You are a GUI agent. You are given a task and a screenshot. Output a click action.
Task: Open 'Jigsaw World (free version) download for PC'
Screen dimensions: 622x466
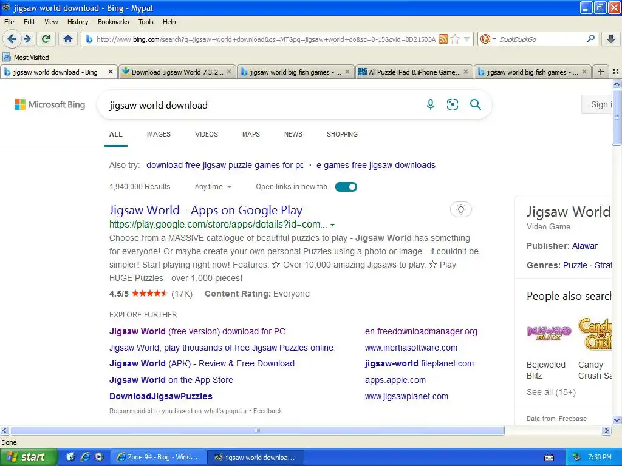click(x=197, y=331)
